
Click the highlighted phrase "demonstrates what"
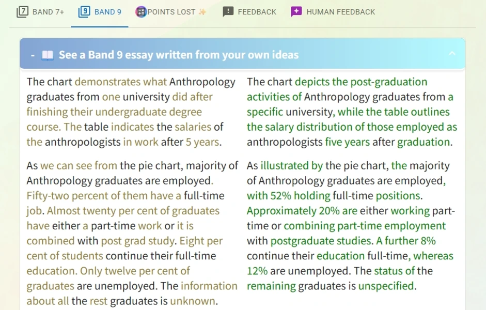point(120,81)
